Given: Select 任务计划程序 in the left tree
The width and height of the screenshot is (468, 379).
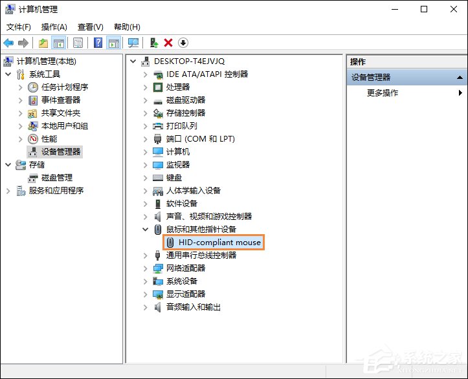Looking at the screenshot, I should pos(65,87).
